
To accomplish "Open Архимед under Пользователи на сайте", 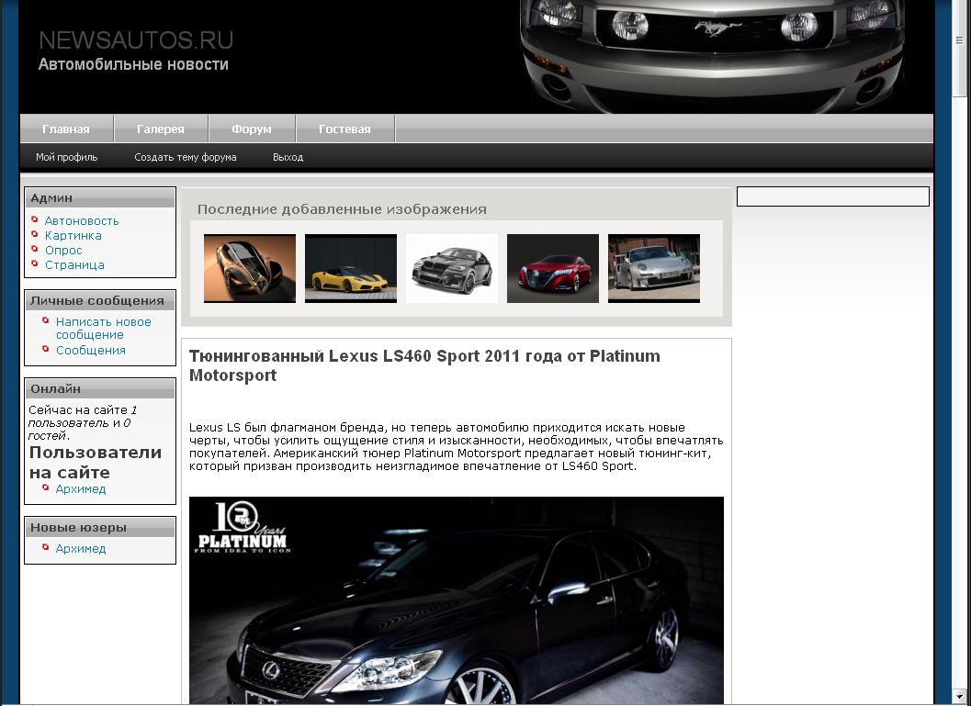I will (x=81, y=488).
